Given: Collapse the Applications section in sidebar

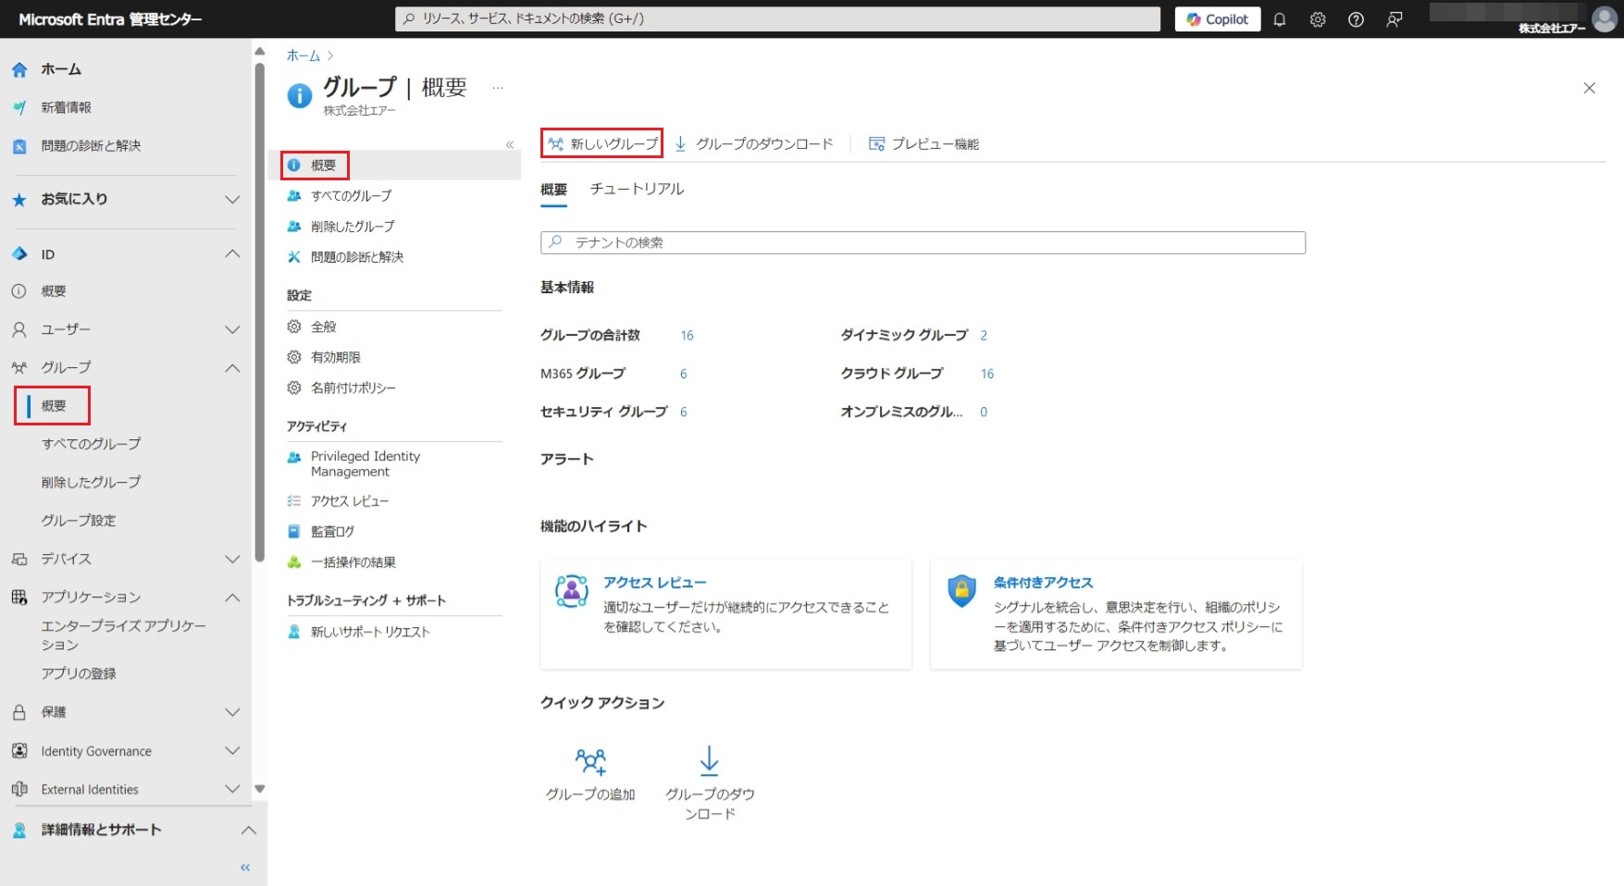Looking at the screenshot, I should (232, 597).
